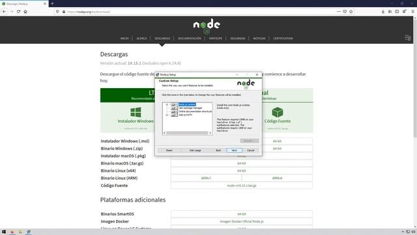This screenshot has width=417, height=235.
Task: Open the ACERCA menu item
Action: click(141, 39)
